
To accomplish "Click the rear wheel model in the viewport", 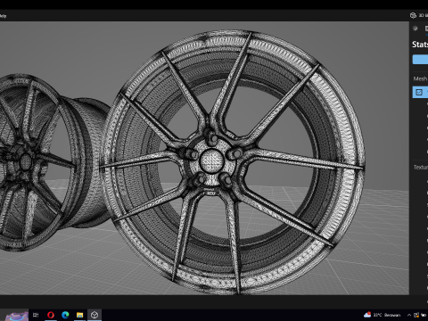I will pos(45,162).
